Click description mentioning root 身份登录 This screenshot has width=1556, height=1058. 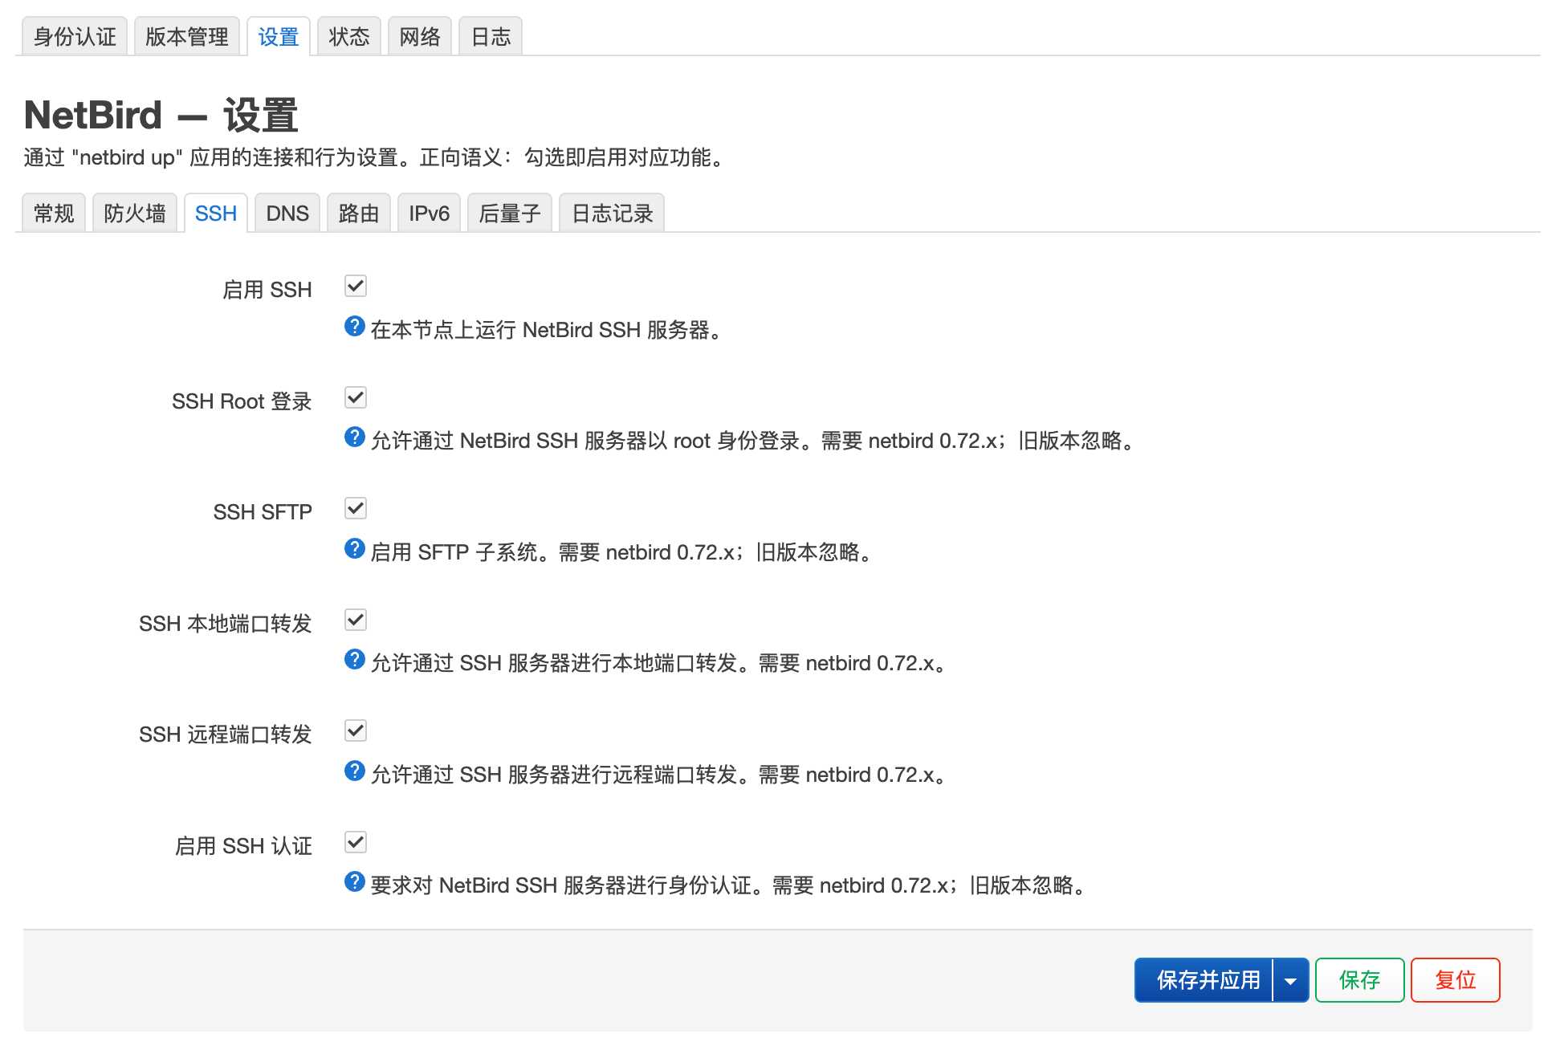point(755,441)
